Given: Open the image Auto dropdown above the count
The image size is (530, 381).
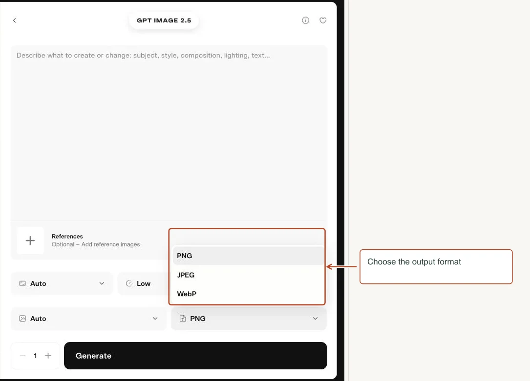Looking at the screenshot, I should (88, 319).
